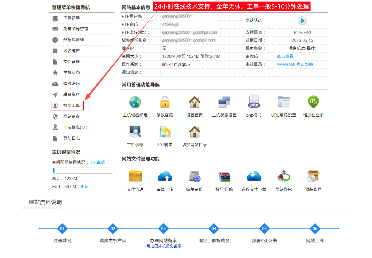Open the 在线上传 cloud icon
Viewport: 372px width, 258px height.
coord(165,176)
